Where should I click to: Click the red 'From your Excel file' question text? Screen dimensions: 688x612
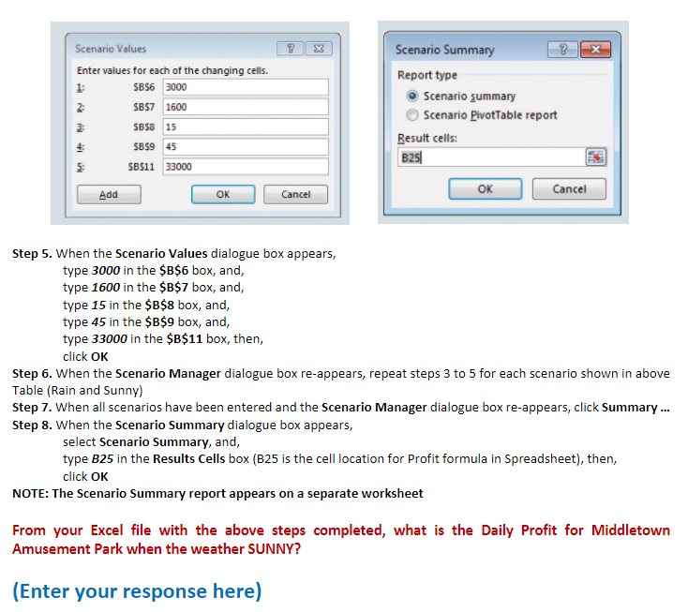341,540
